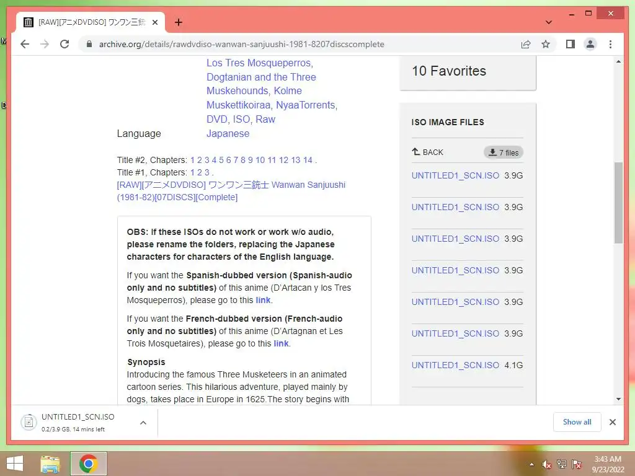Click the Chrome taskbar icon
This screenshot has height=476, width=635.
click(89, 464)
